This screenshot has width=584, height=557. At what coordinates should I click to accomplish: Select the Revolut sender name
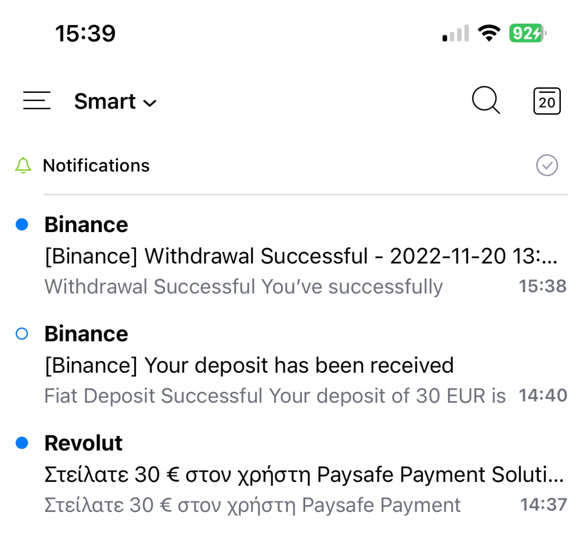tap(83, 443)
